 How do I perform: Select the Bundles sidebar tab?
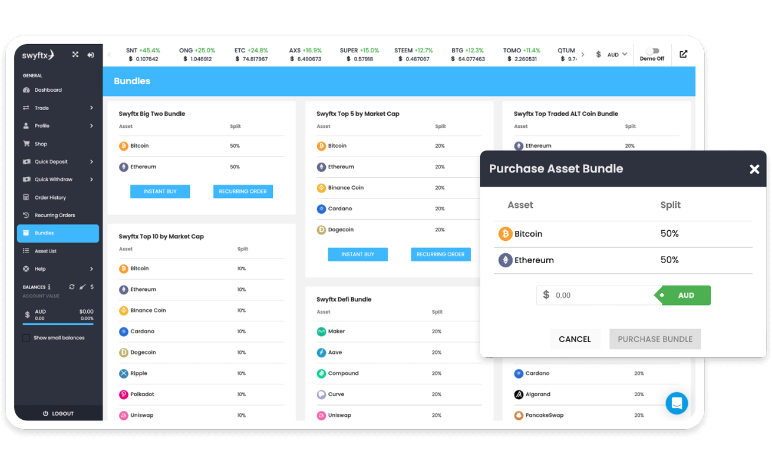58,233
